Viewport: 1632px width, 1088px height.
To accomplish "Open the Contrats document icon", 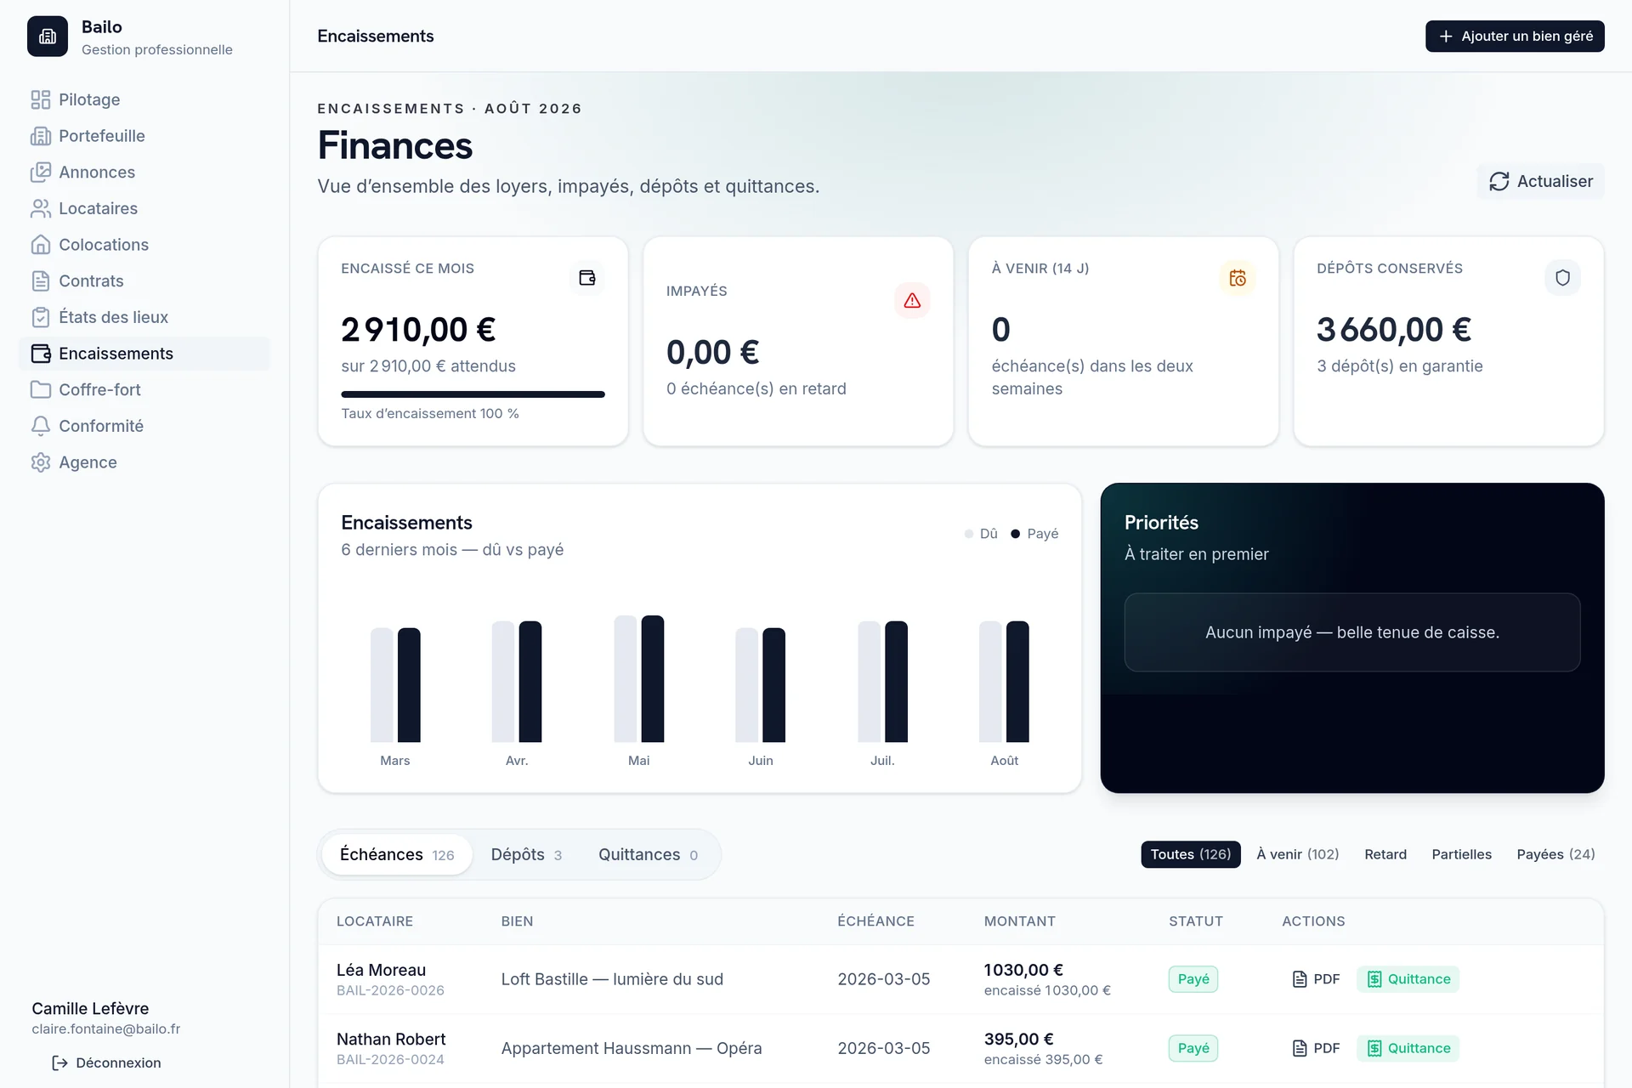I will tap(41, 281).
